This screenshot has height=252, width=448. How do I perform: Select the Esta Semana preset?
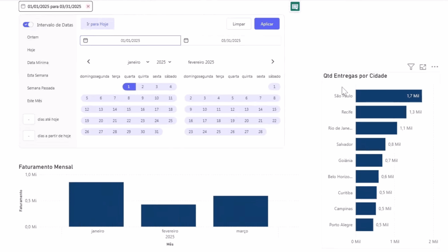pyautogui.click(x=38, y=75)
